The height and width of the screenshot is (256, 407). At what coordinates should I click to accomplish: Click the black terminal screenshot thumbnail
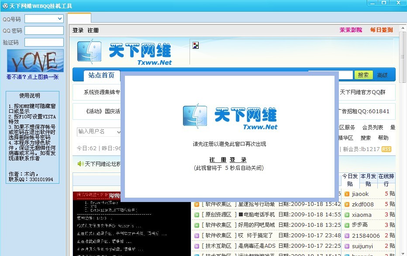click(132, 224)
